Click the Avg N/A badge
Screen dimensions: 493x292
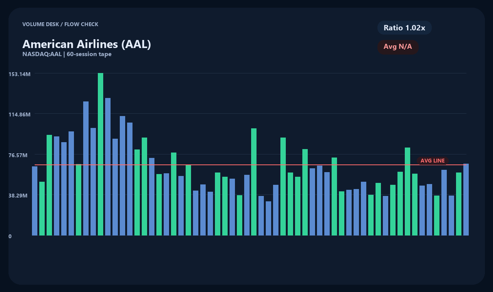(398, 47)
